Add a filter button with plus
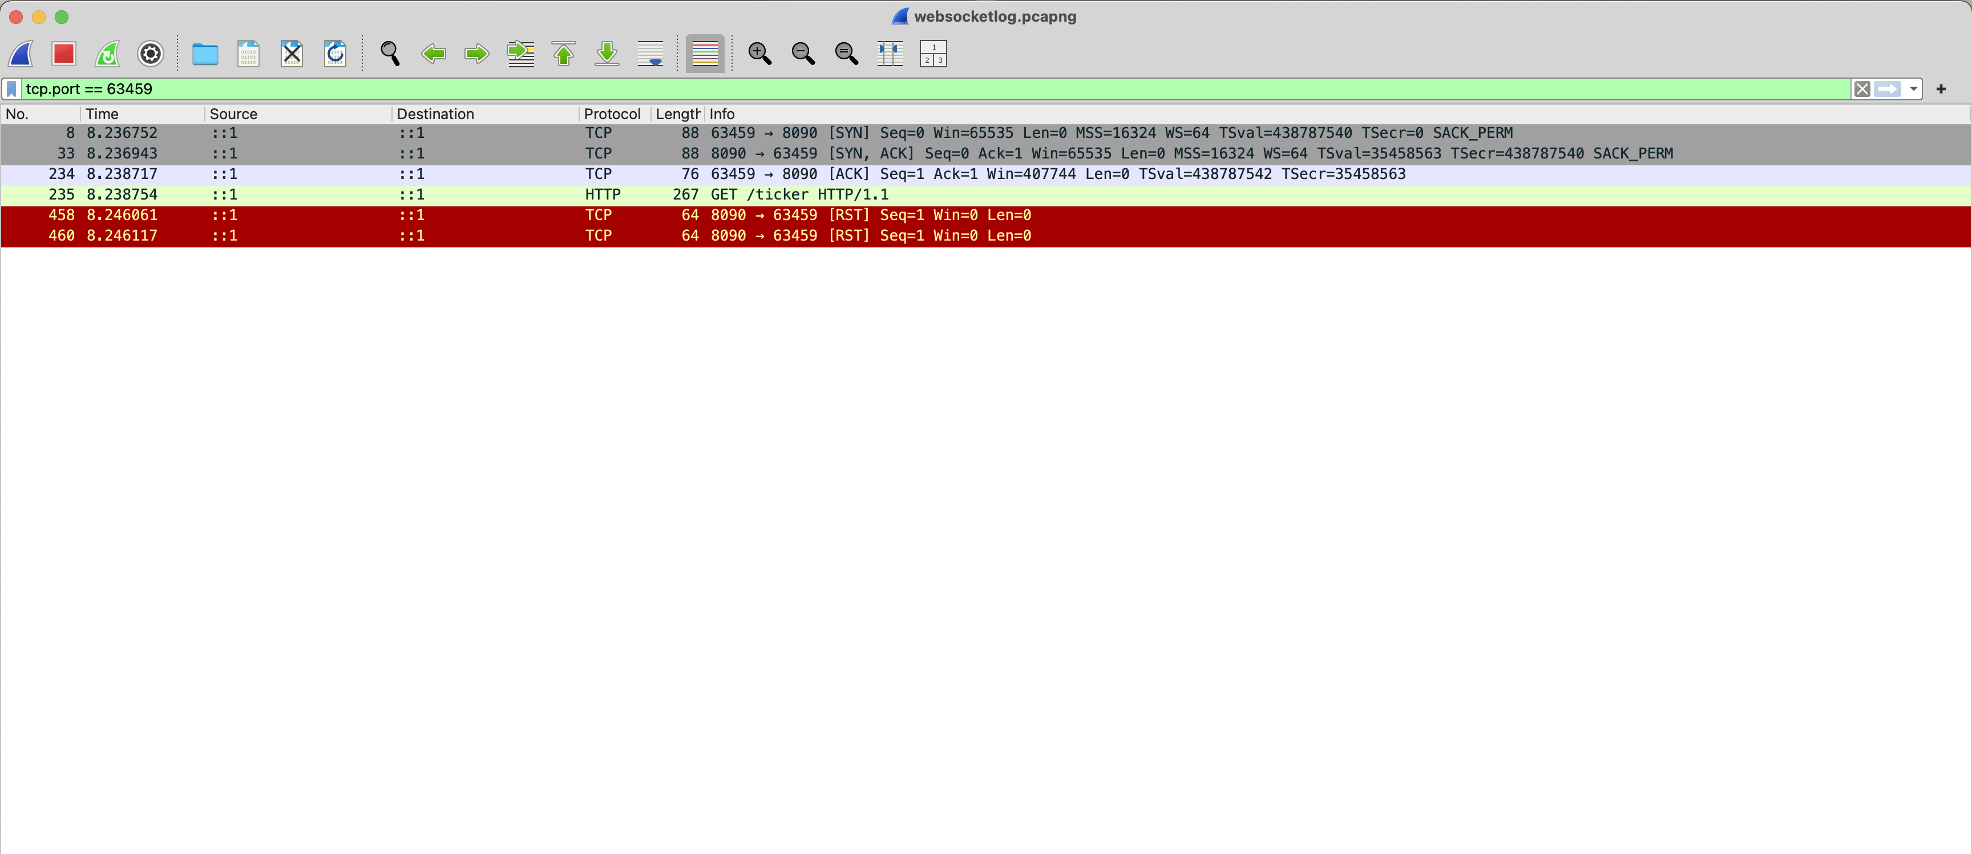This screenshot has height=854, width=1972. pos(1941,90)
